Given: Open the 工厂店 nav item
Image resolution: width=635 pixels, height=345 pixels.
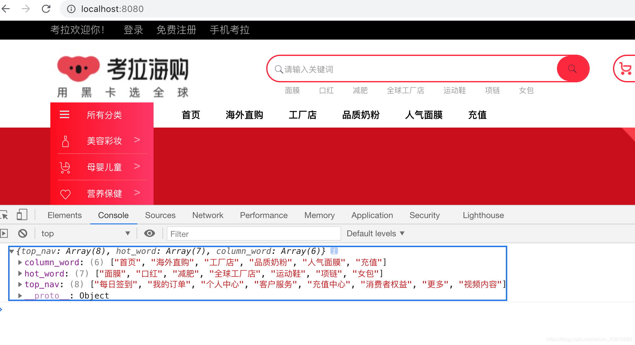Looking at the screenshot, I should point(303,115).
